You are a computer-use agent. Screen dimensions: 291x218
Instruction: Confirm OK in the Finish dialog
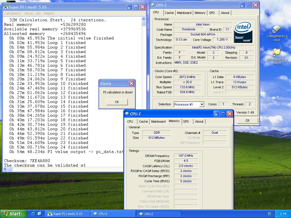coord(117,102)
